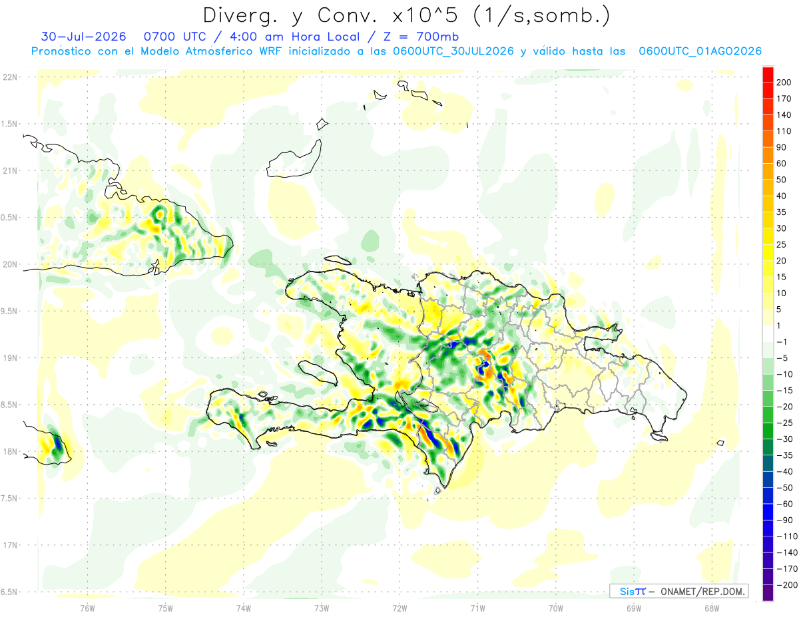Click the positive '140' color scale label

point(784,115)
